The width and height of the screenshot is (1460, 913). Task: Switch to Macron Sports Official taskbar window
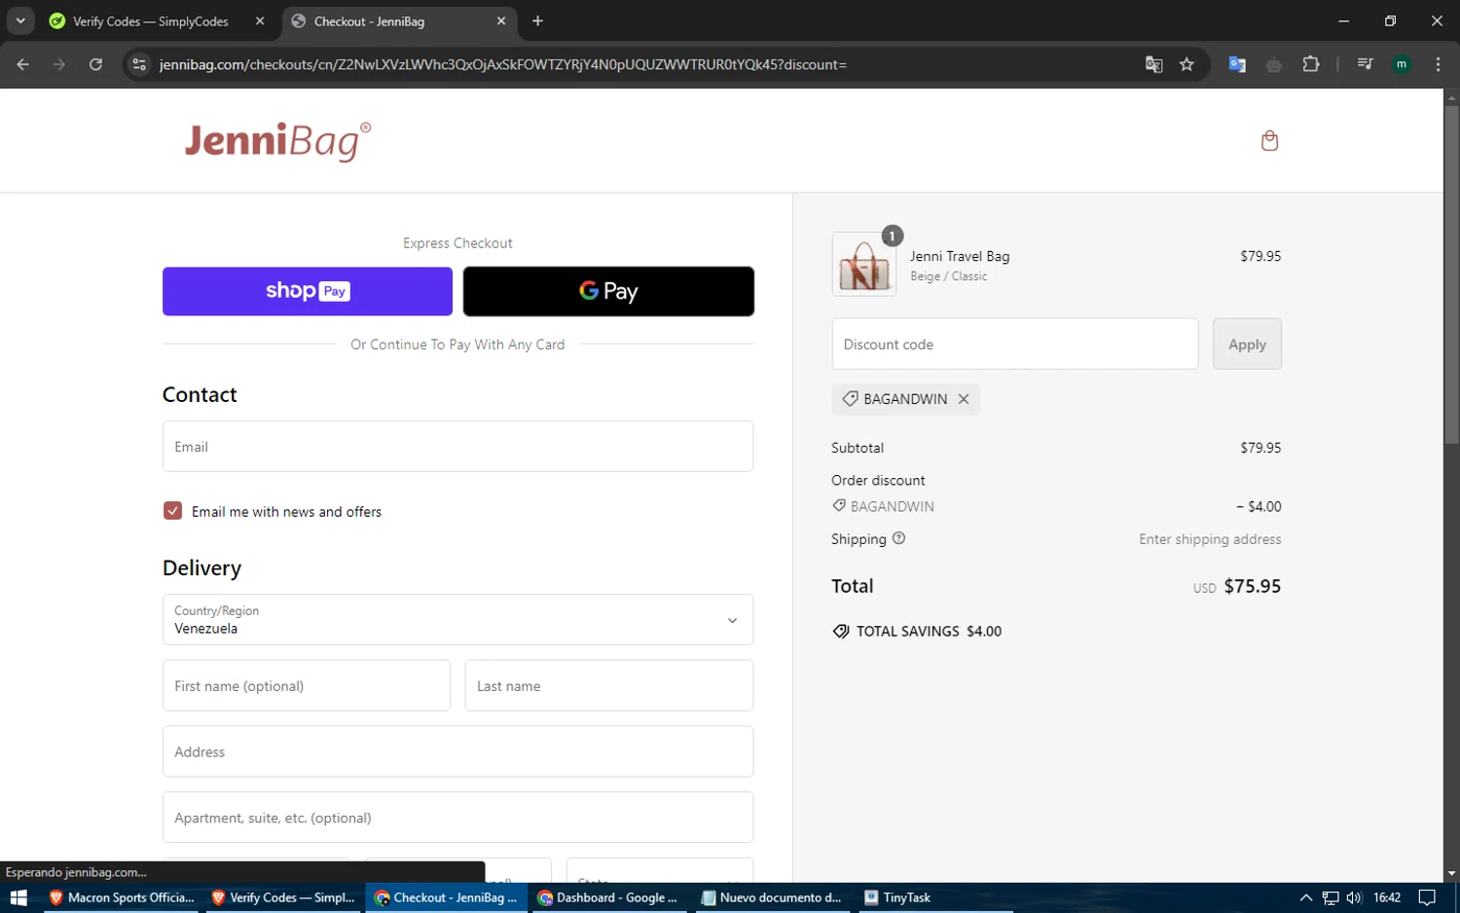coord(122,897)
